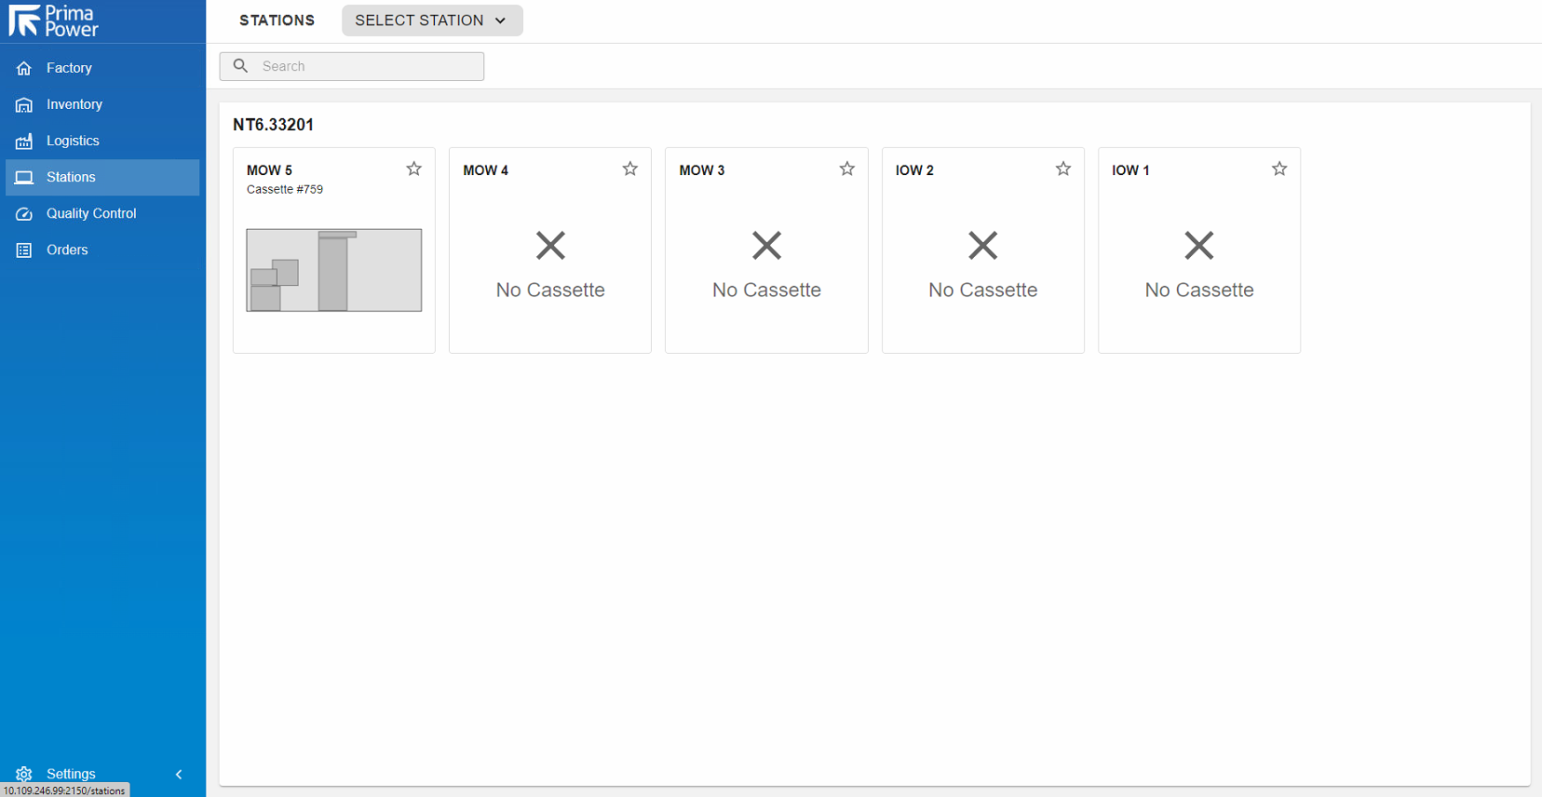
Task: Click the search magnifier icon
Action: (240, 66)
